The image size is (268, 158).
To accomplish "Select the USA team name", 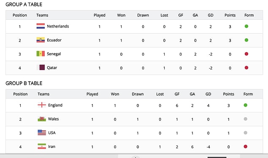I will tap(52, 133).
